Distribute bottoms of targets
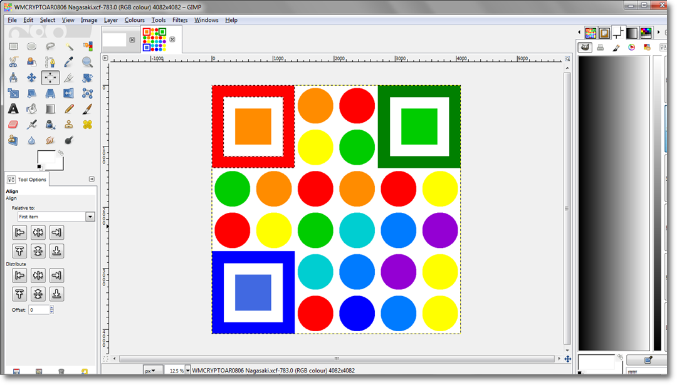This screenshot has height=385, width=677. tap(56, 294)
